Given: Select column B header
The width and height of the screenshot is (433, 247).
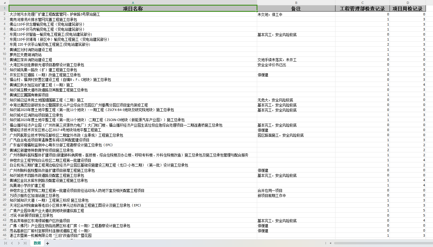Looking at the screenshot, I should 296,3.
